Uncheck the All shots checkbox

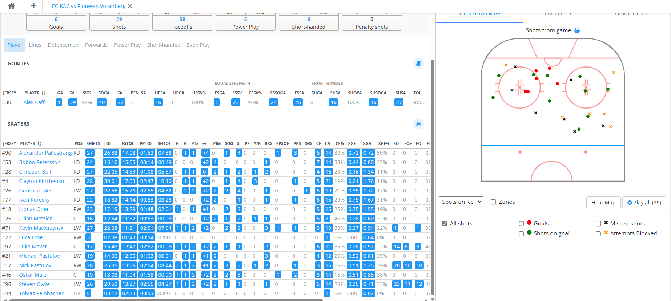444,224
